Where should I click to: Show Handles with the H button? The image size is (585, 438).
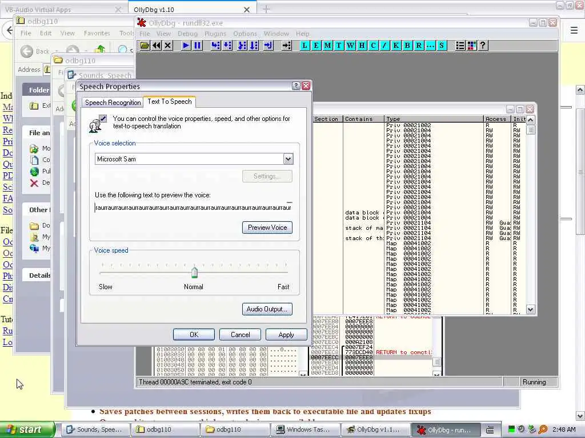(x=362, y=46)
